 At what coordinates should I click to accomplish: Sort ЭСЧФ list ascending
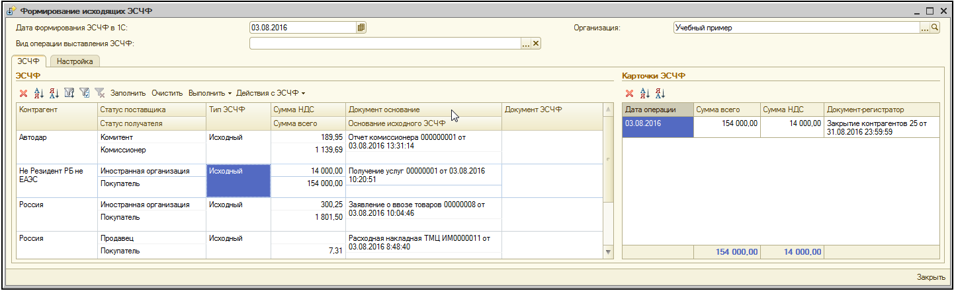(38, 93)
